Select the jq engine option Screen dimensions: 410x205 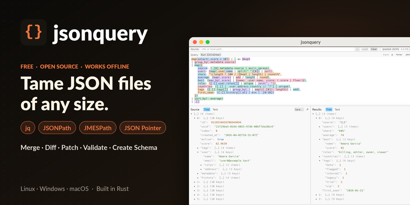pos(392,55)
